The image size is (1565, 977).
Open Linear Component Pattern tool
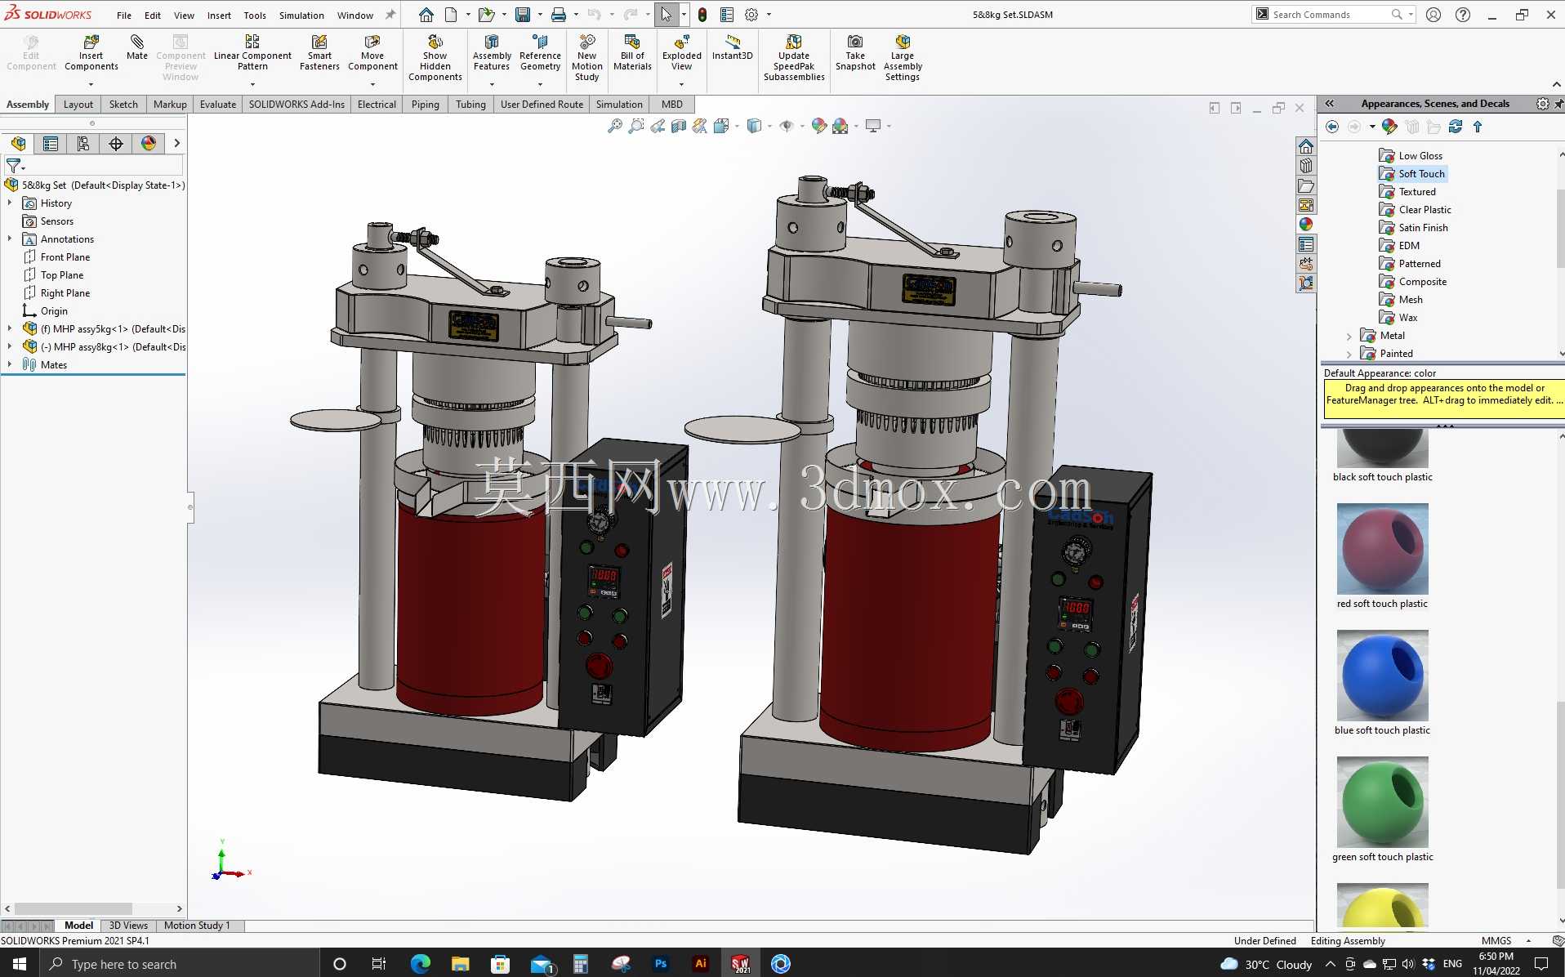click(x=252, y=52)
